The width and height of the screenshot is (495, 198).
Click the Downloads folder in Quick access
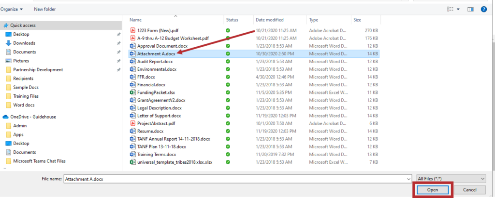point(24,43)
